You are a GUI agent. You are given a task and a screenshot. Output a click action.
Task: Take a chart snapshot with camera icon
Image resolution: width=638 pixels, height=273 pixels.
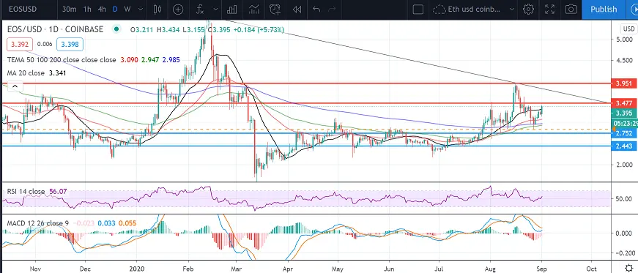[x=571, y=10]
